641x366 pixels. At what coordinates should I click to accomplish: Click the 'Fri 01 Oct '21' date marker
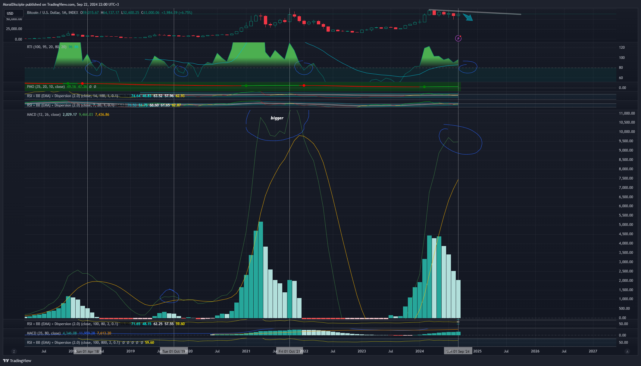pos(289,351)
